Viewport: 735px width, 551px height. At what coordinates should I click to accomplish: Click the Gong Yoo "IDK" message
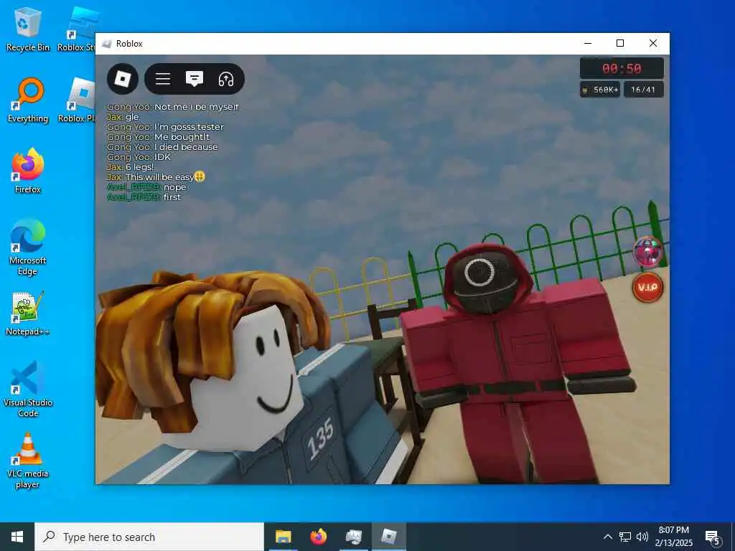[x=139, y=157]
